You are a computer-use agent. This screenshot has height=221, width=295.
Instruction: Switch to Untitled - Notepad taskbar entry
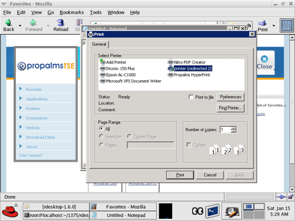[x=123, y=215]
